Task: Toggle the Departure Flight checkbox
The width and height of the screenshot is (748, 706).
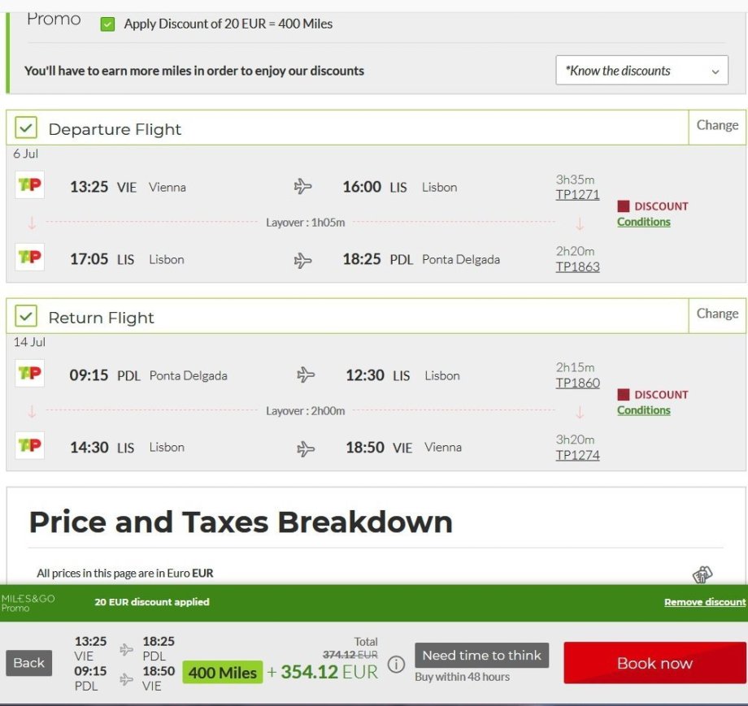Action: (27, 128)
